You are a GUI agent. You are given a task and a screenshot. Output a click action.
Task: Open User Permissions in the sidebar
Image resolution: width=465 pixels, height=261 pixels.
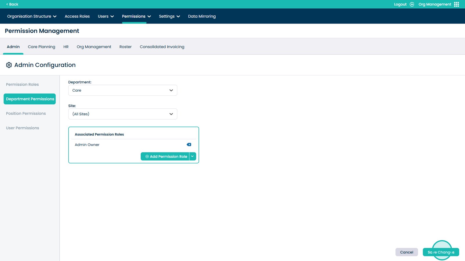pos(22,128)
